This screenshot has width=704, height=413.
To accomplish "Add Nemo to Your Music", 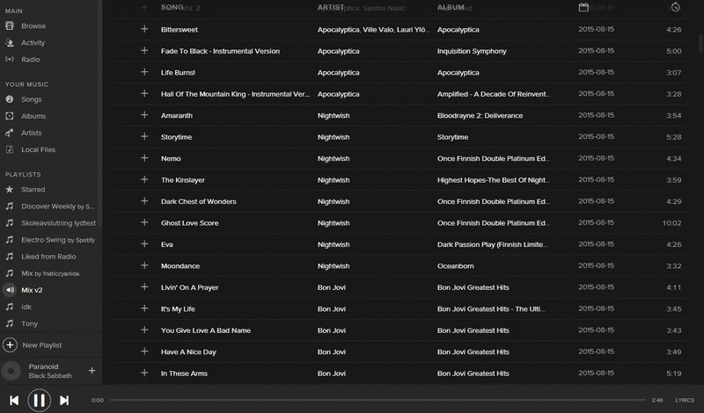I will (x=144, y=158).
